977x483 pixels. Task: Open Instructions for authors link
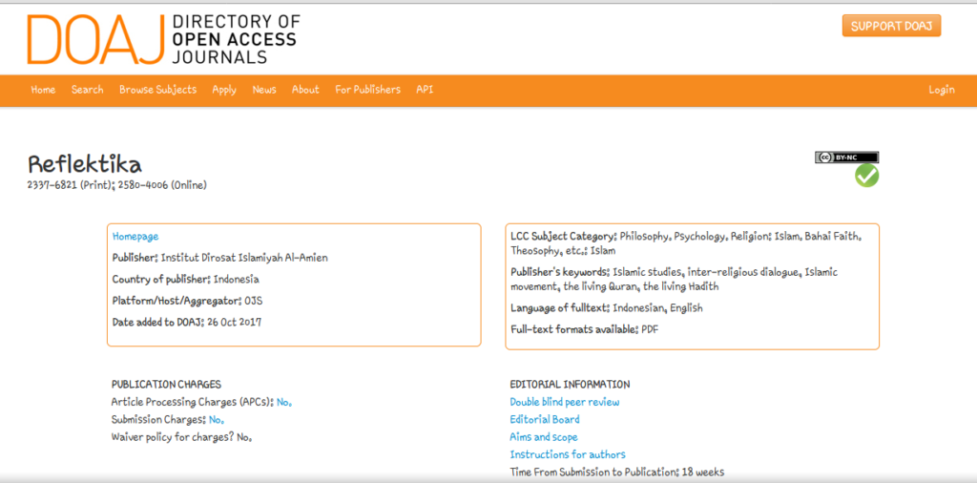coord(567,454)
